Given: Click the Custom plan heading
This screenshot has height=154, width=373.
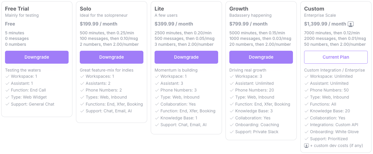Looking at the screenshot, I should (x=314, y=9).
